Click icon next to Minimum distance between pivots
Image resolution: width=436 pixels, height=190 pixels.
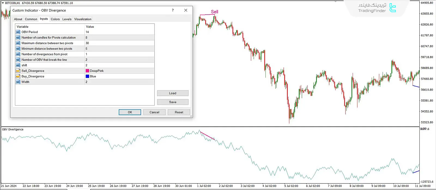point(18,49)
